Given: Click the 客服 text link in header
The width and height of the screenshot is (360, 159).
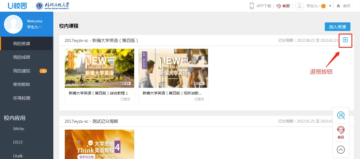Looking at the screenshot, I should 286,6.
